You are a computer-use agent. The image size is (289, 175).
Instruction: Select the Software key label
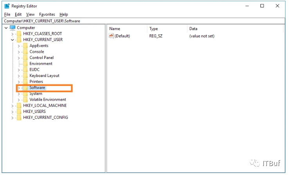37,87
